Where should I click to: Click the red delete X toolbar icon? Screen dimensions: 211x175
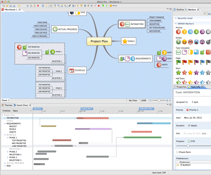pos(38,6)
